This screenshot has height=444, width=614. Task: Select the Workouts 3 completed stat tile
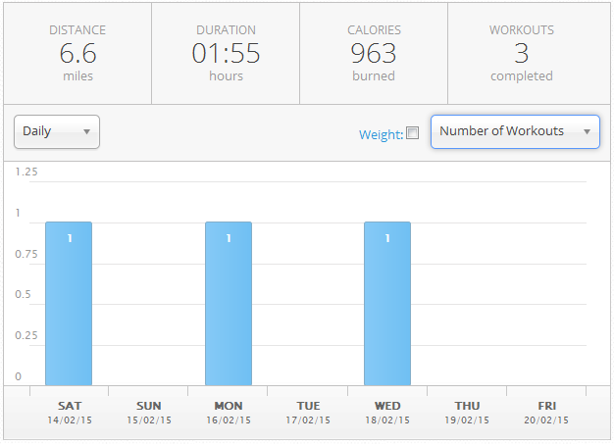[x=522, y=53]
